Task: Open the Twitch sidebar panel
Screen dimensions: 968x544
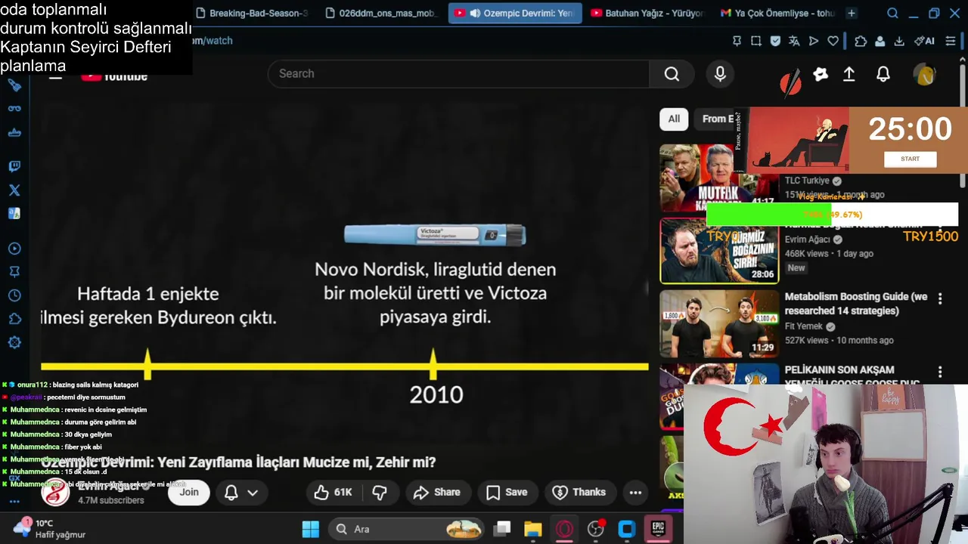Action: point(14,166)
